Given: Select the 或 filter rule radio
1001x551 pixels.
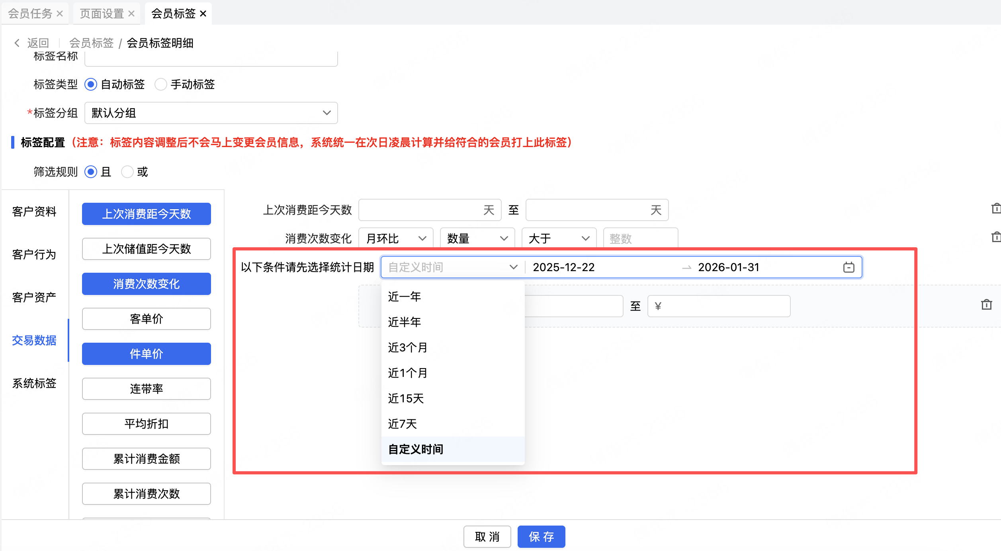Looking at the screenshot, I should tap(127, 172).
